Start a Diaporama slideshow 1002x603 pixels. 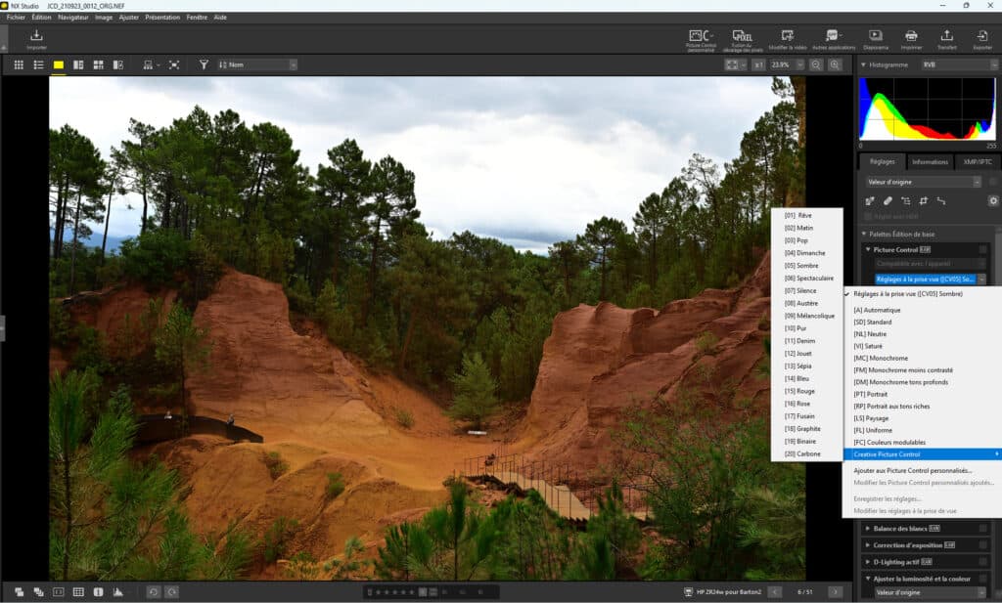click(x=874, y=36)
